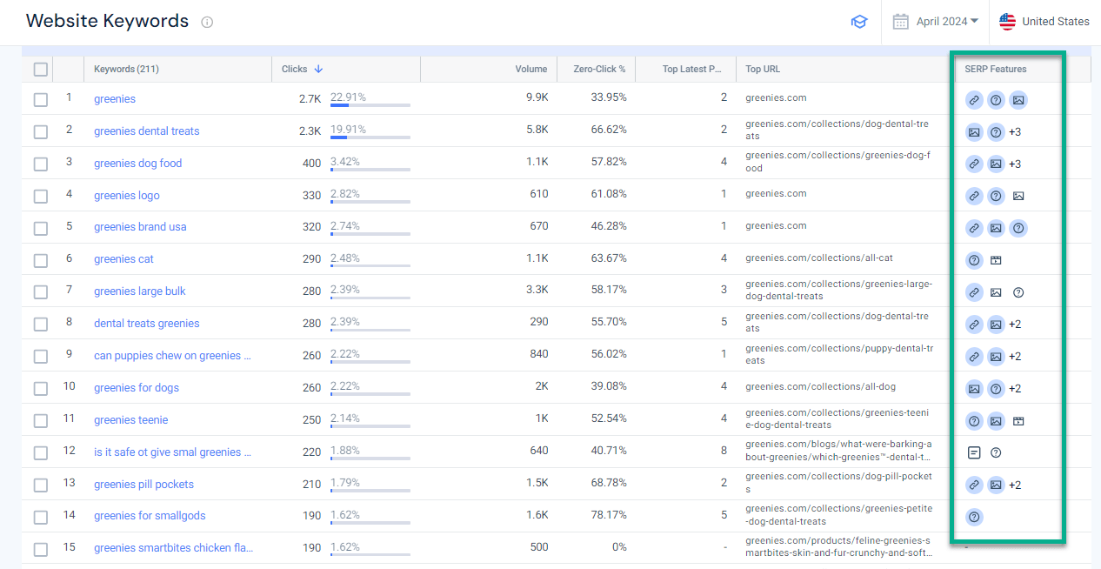The width and height of the screenshot is (1101, 569).
Task: Click the clicks progress bar for greenies brand usa
Action: pyautogui.click(x=370, y=236)
